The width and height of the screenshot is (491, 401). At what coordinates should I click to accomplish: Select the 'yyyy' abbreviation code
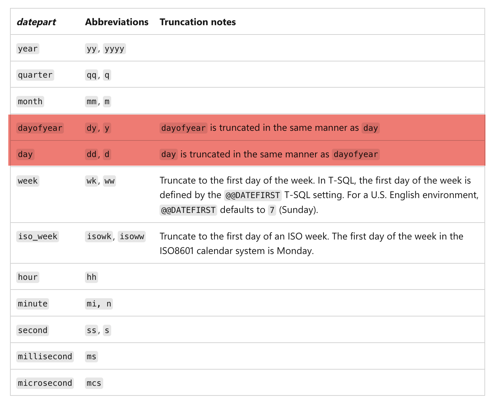114,49
